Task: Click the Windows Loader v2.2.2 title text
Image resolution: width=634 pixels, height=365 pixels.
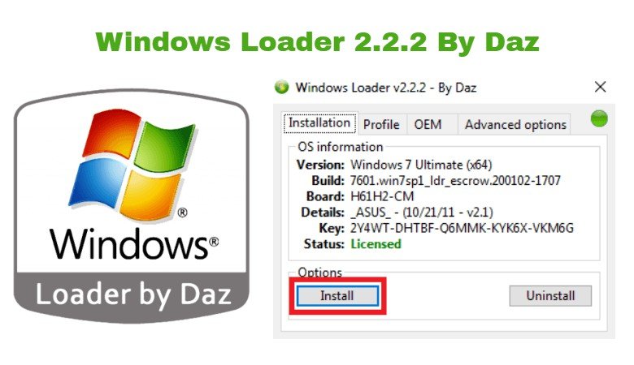Action: coord(386,88)
